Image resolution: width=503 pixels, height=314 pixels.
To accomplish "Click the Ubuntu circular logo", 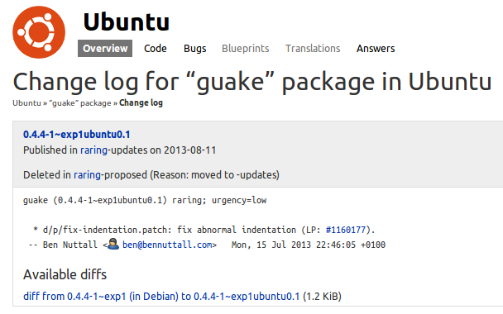I will (39, 32).
